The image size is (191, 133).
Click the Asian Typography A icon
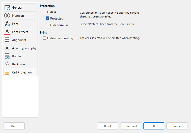click(x=7, y=48)
